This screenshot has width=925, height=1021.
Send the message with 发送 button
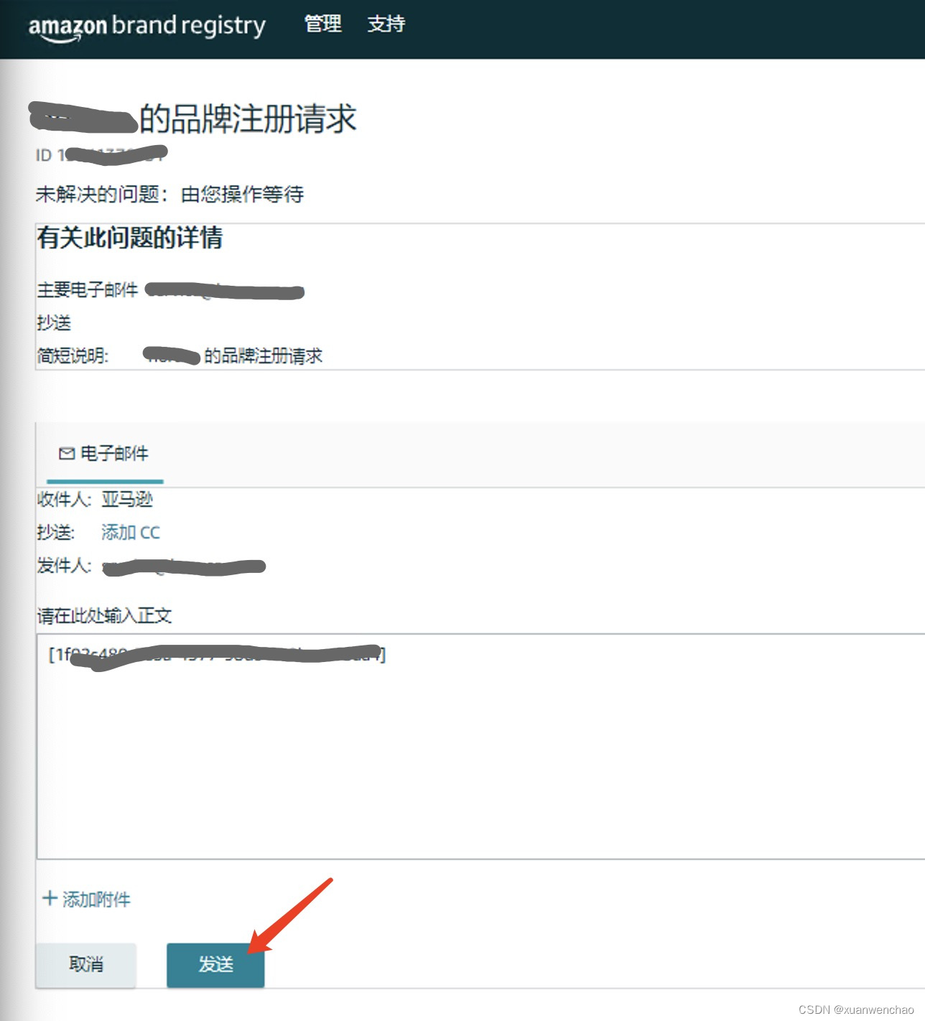[215, 965]
